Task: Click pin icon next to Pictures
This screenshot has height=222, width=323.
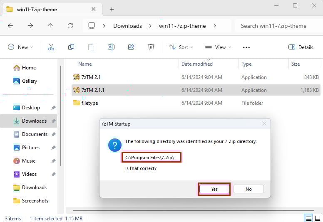Action: coord(54,148)
